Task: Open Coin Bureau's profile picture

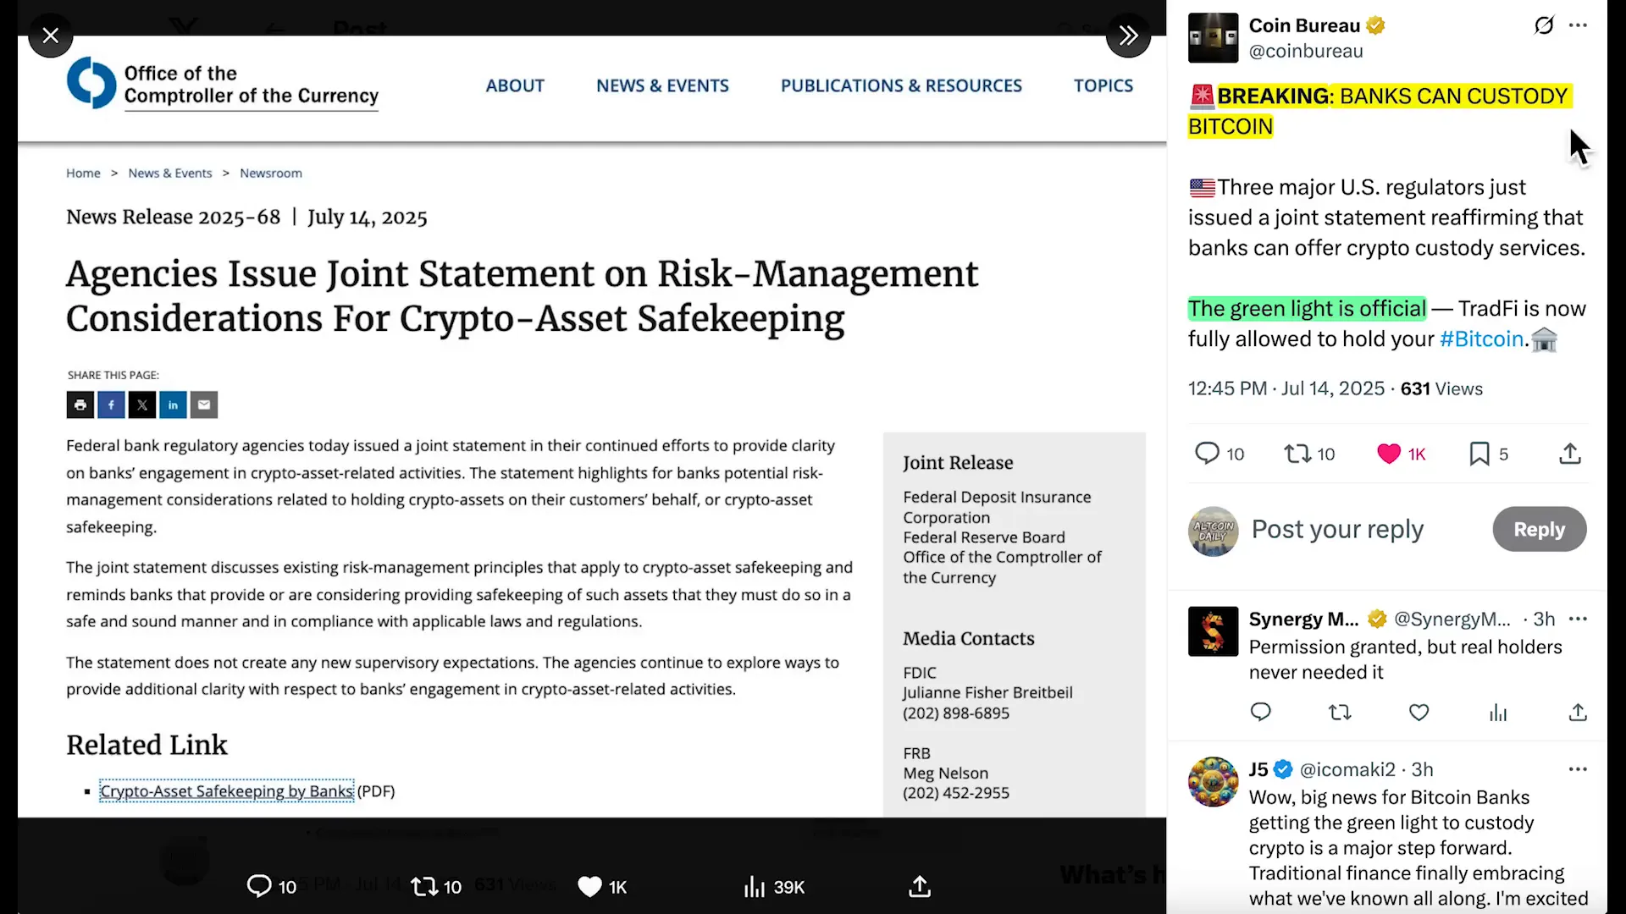Action: coord(1213,38)
